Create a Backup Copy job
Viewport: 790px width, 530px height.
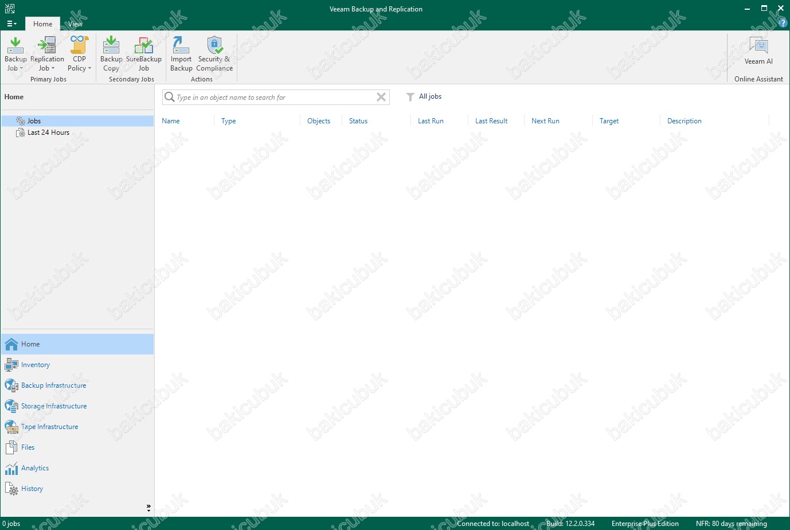point(111,53)
